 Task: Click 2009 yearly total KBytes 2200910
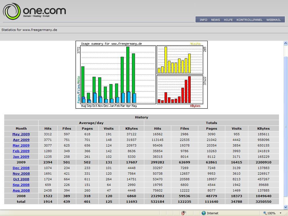click(x=263, y=162)
